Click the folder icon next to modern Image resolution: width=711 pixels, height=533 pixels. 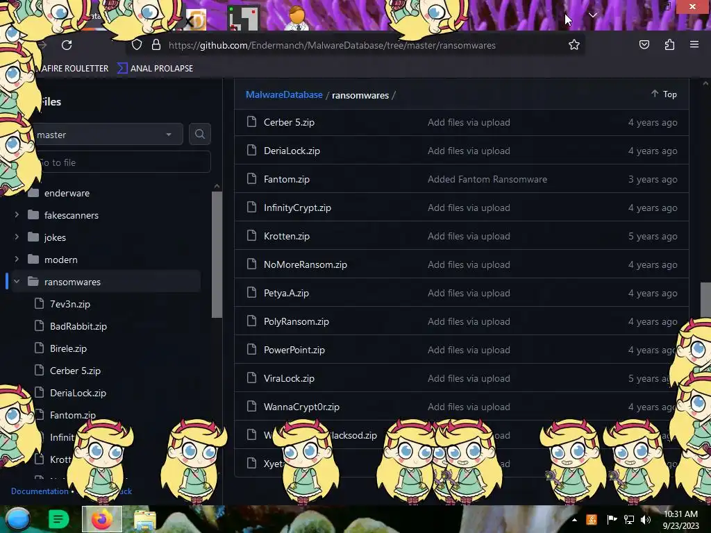33,259
